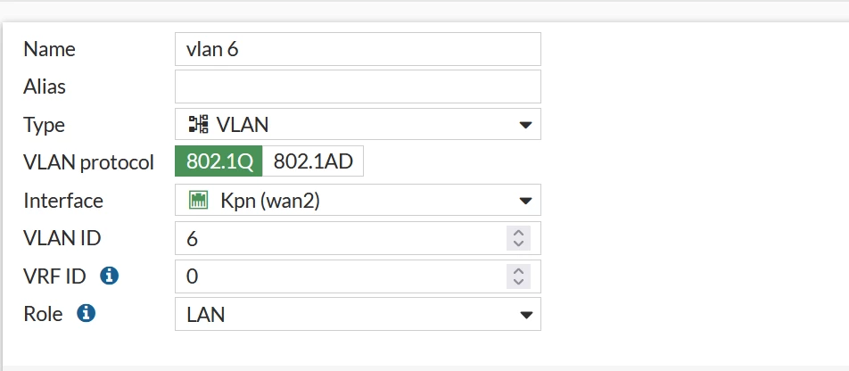The image size is (849, 371).
Task: Select the 802.1Q VLAN protocol
Action: pyautogui.click(x=218, y=161)
